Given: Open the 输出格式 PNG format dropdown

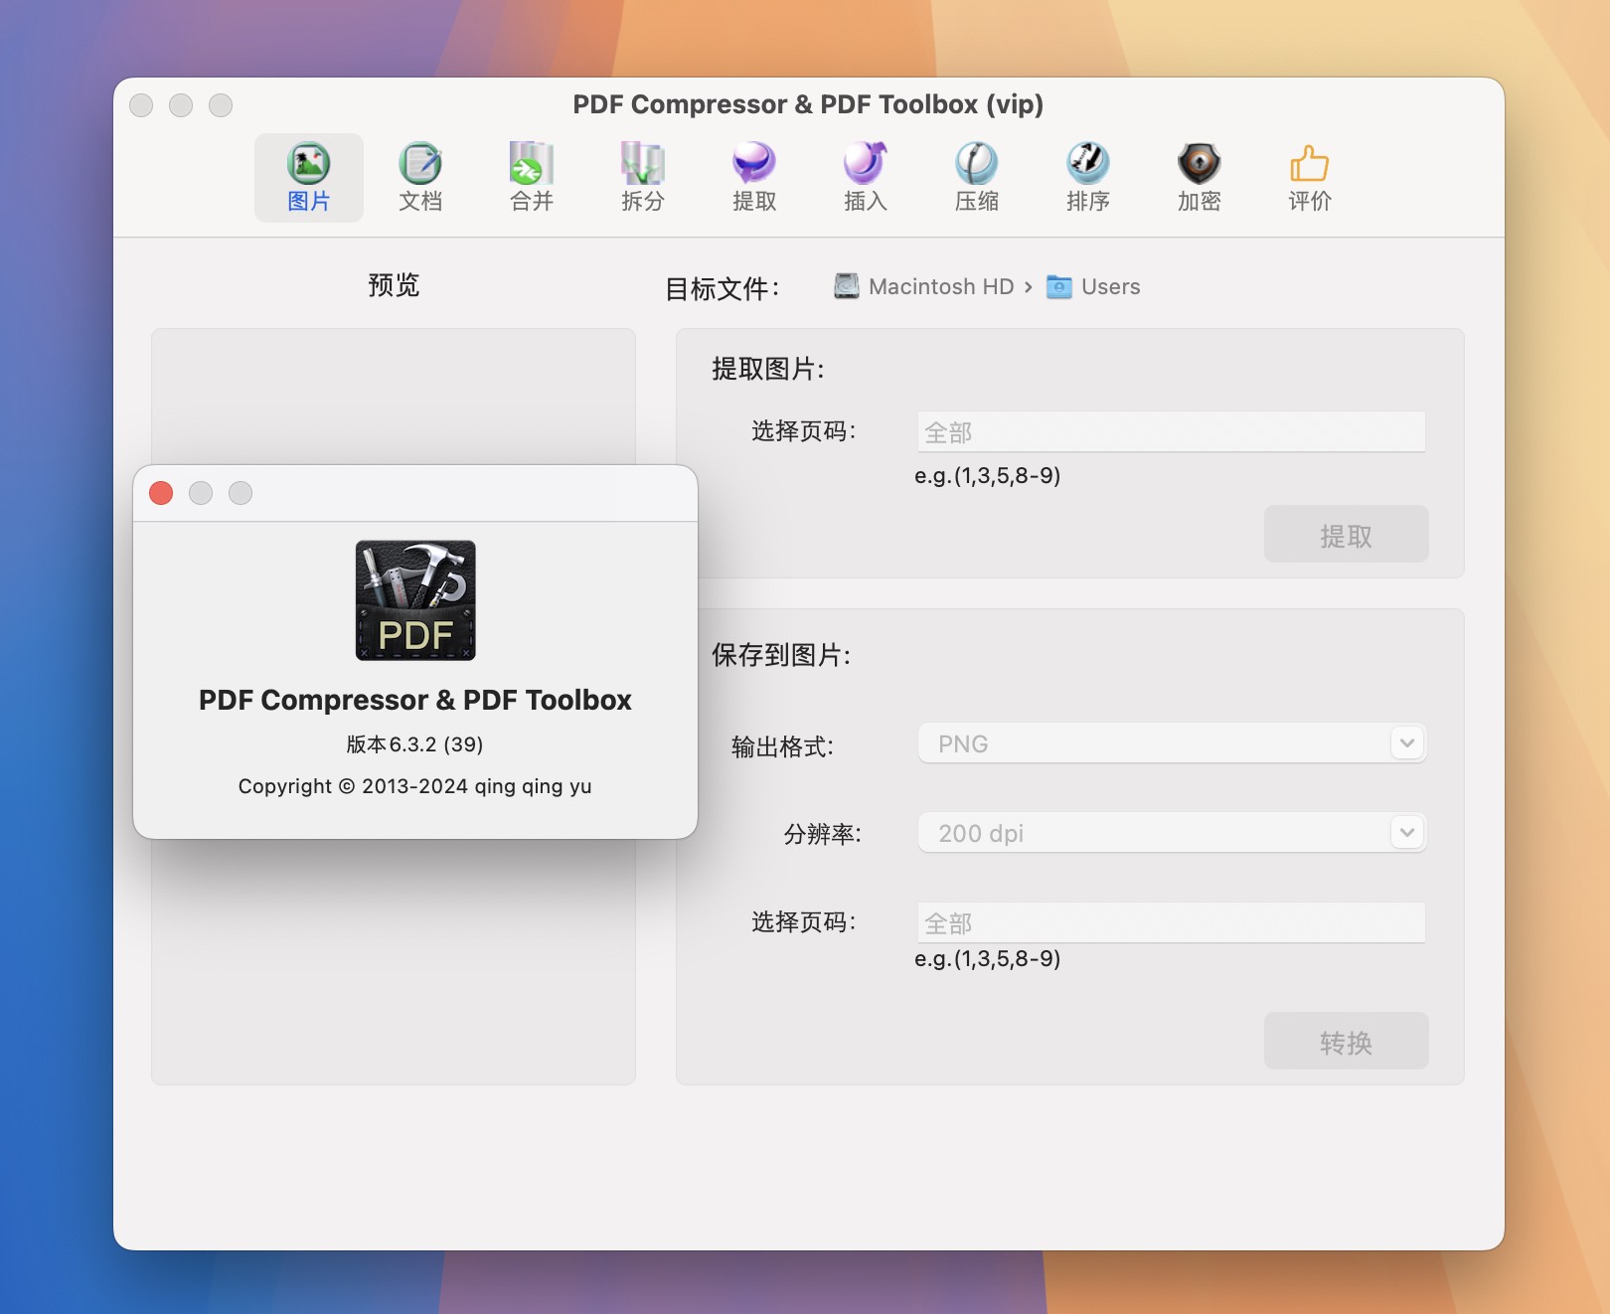Looking at the screenshot, I should click(x=1171, y=742).
